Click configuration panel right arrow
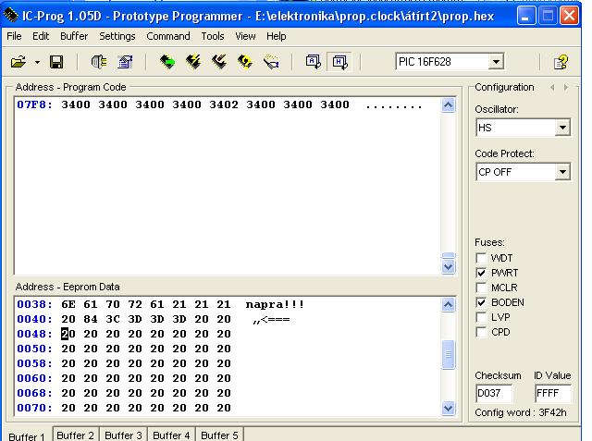This screenshot has height=441, width=592. 565,87
